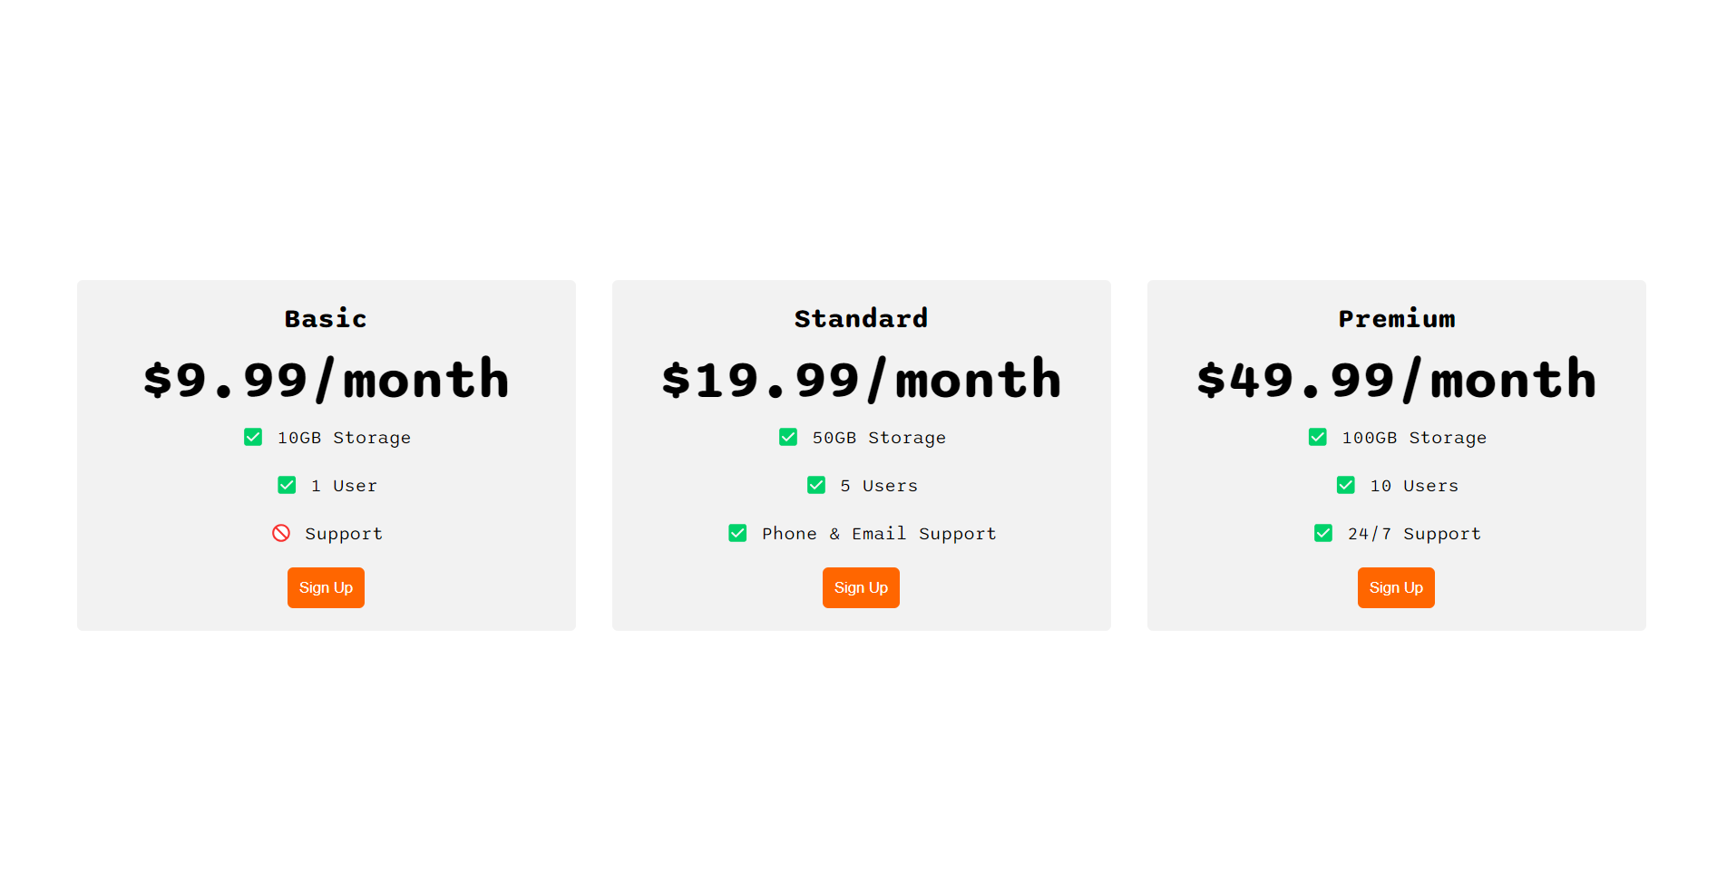The height and width of the screenshot is (881, 1717).
Task: Click the checkmark next to 5 Users
Action: [x=815, y=485]
